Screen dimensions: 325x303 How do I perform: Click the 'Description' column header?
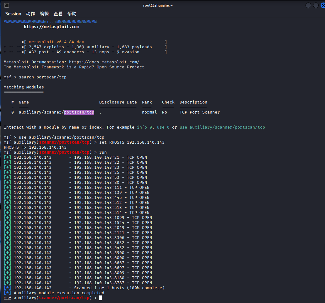pyautogui.click(x=193, y=102)
